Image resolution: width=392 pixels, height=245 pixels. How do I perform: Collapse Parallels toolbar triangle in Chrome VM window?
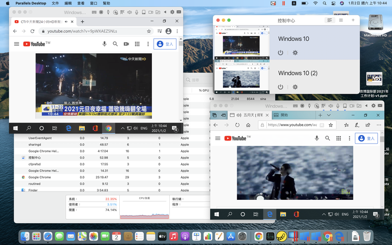[x=165, y=12]
